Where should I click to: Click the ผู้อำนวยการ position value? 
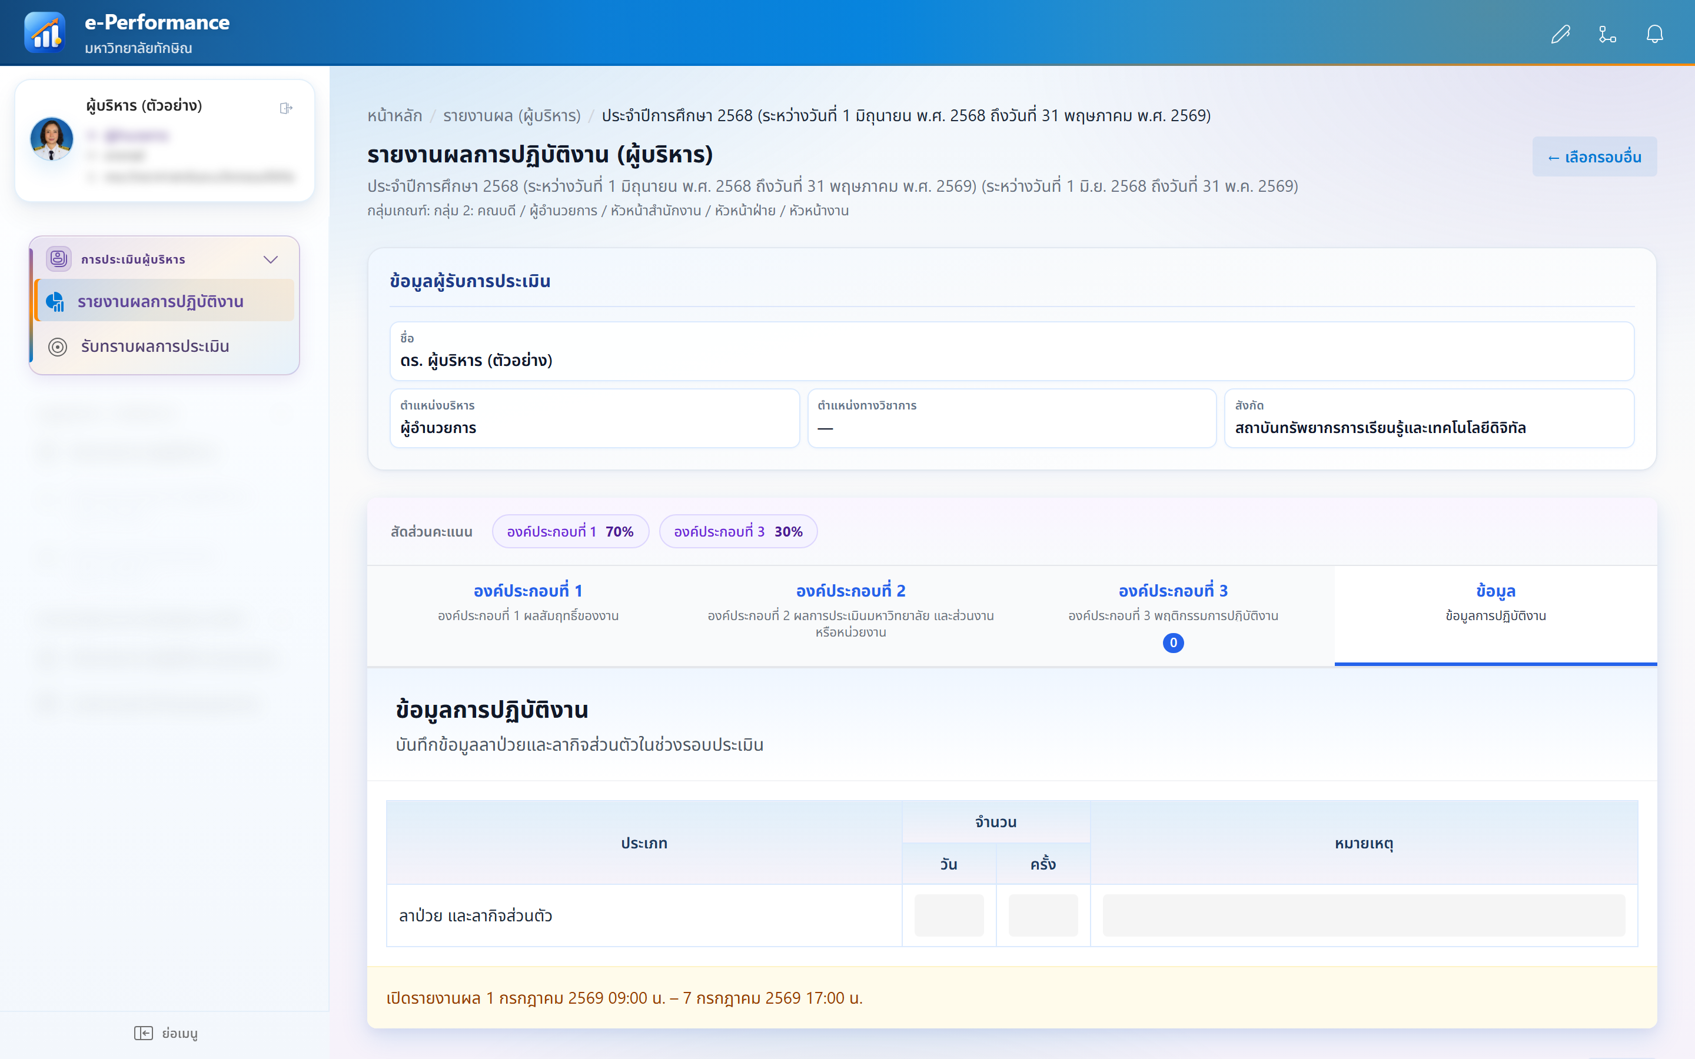pyautogui.click(x=438, y=428)
